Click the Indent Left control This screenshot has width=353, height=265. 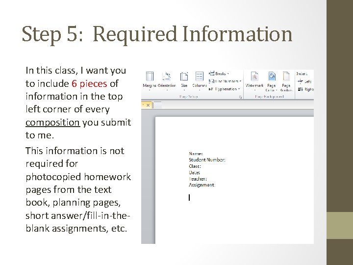coord(304,81)
